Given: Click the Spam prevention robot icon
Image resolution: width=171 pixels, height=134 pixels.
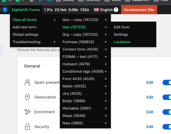Looking at the screenshot, I should tap(28, 83).
